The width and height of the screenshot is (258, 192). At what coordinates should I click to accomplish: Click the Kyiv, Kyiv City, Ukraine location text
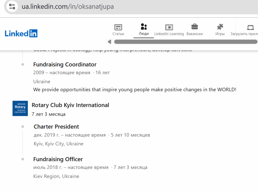58,144
